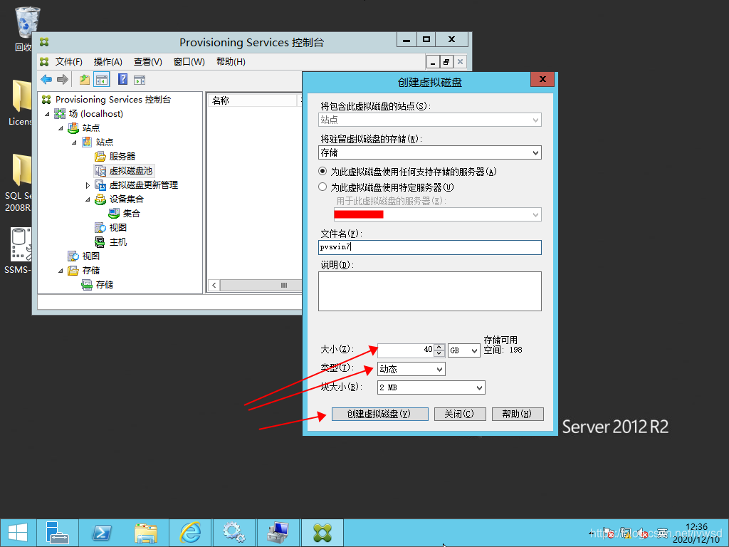
Task: Click the 主机 tree item icon
Action: (100, 242)
